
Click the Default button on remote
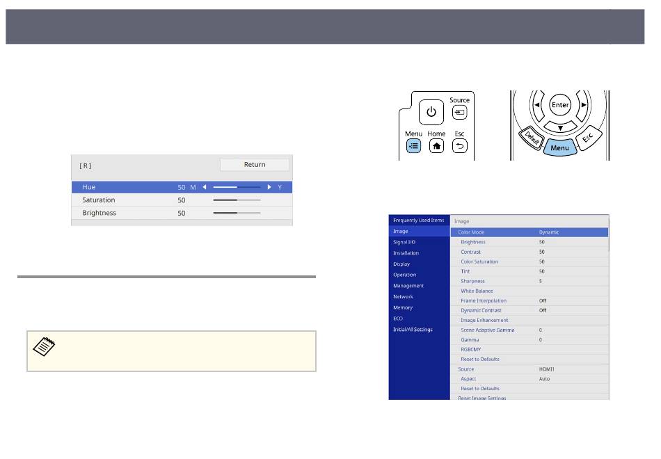[532, 138]
